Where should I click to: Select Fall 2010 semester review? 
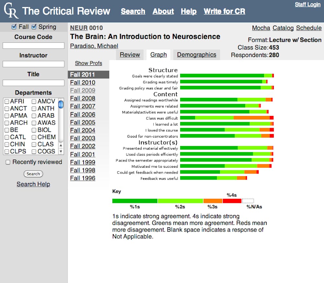83,83
